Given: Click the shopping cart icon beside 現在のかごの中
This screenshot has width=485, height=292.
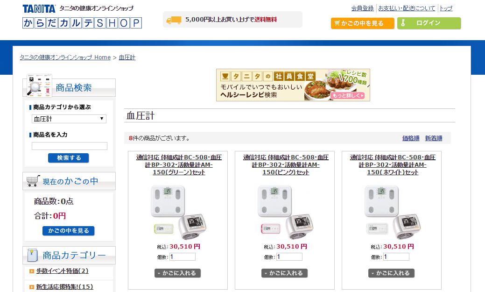Looking at the screenshot, I should pos(33,180).
